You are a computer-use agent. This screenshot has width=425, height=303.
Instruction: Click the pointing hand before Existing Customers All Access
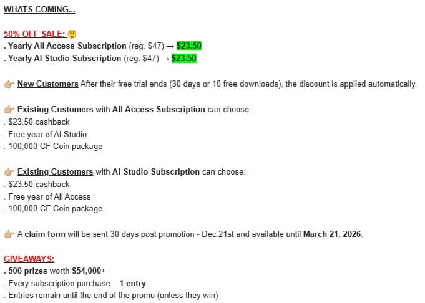tap(9, 110)
